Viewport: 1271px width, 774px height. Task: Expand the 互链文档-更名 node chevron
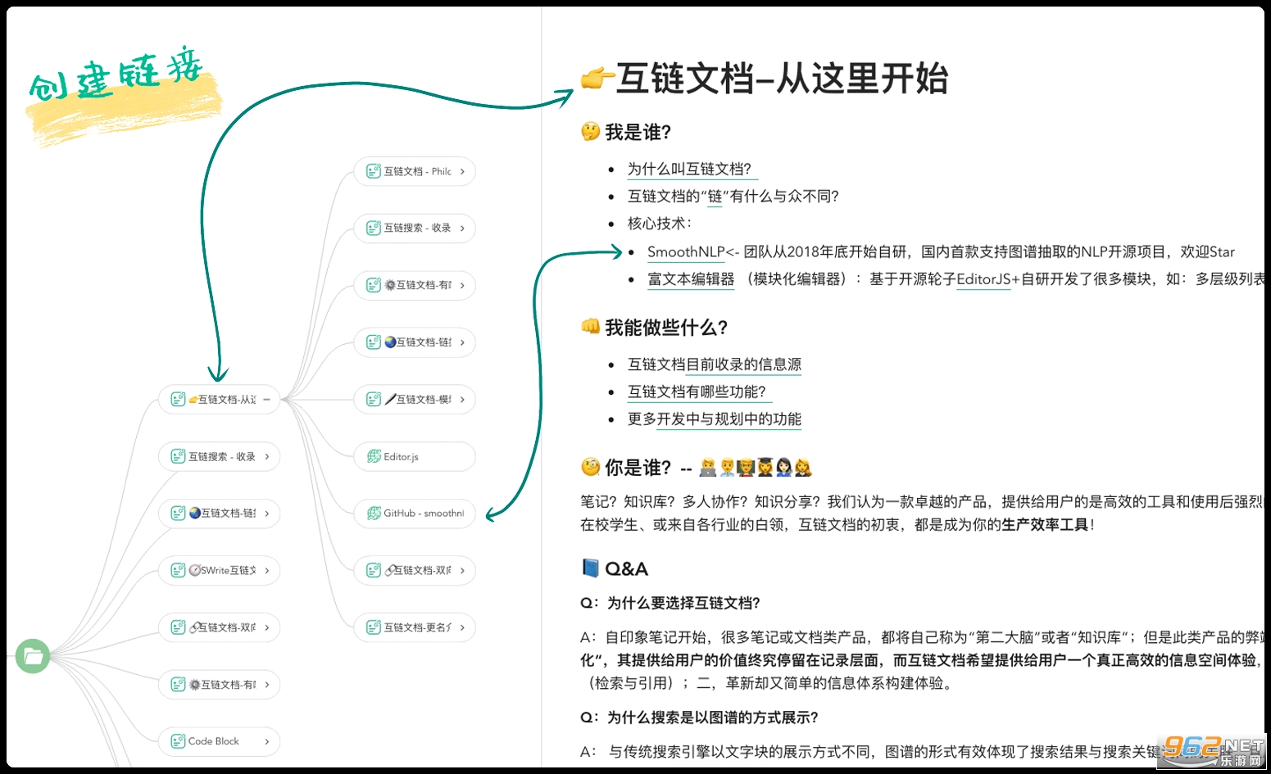pos(462,627)
